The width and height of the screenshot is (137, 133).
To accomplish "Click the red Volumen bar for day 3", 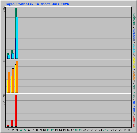I will click(16, 111).
